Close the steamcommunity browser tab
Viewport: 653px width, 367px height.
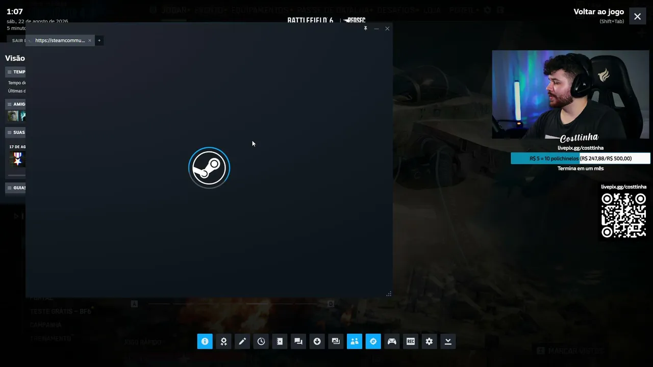[90, 40]
